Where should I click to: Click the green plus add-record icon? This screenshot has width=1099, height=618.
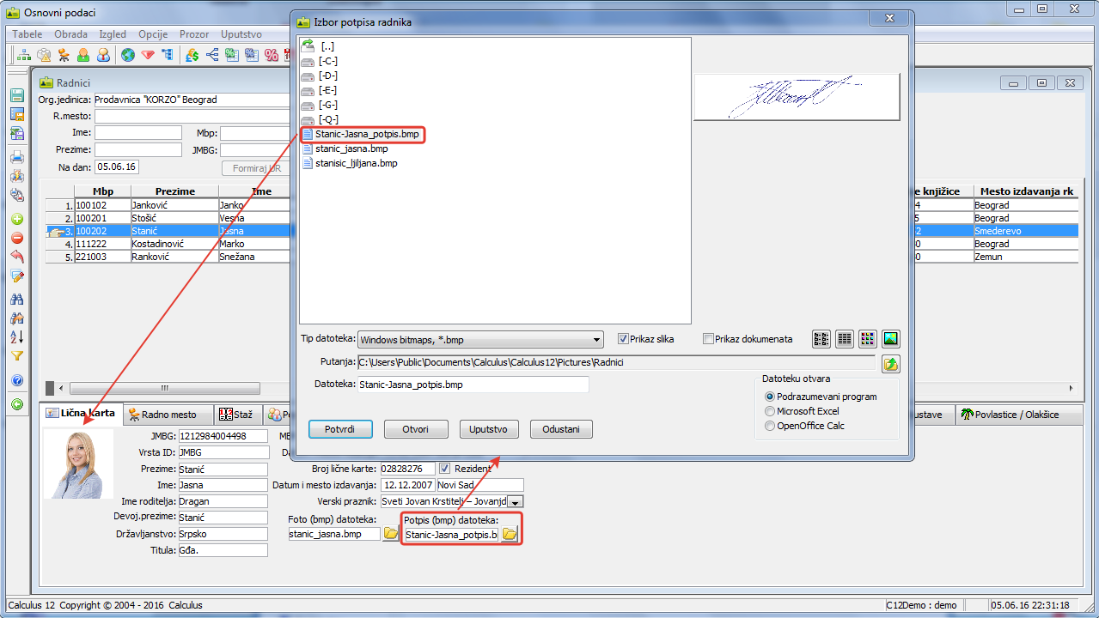pos(16,220)
